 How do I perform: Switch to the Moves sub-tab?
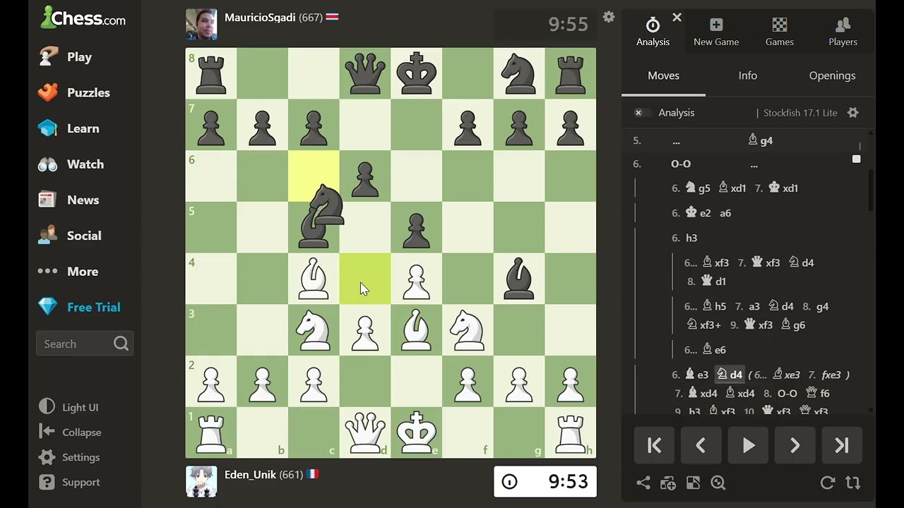pyautogui.click(x=663, y=75)
